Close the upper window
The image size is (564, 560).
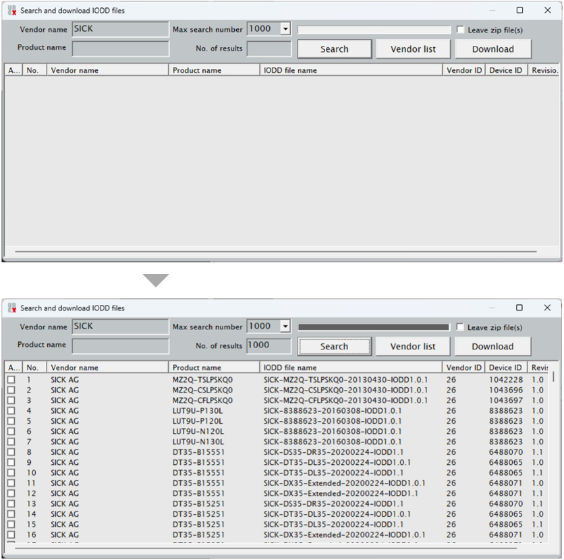547,10
